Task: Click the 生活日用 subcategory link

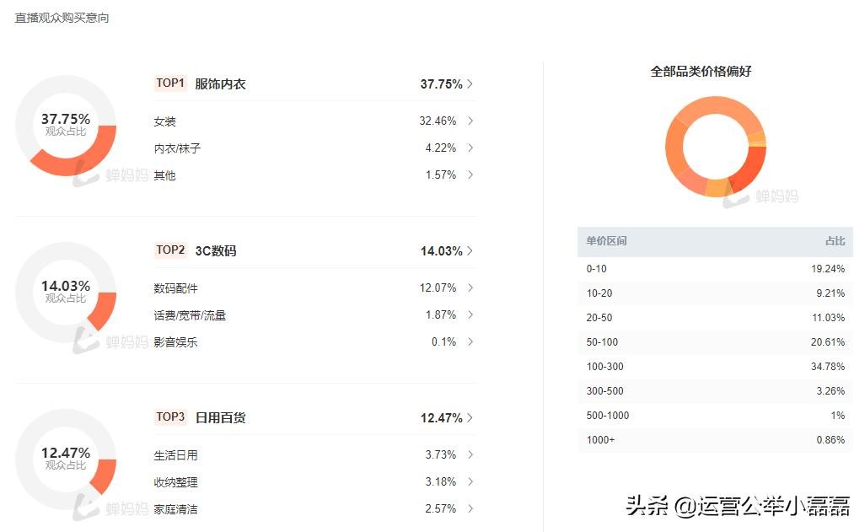Action: pos(175,455)
